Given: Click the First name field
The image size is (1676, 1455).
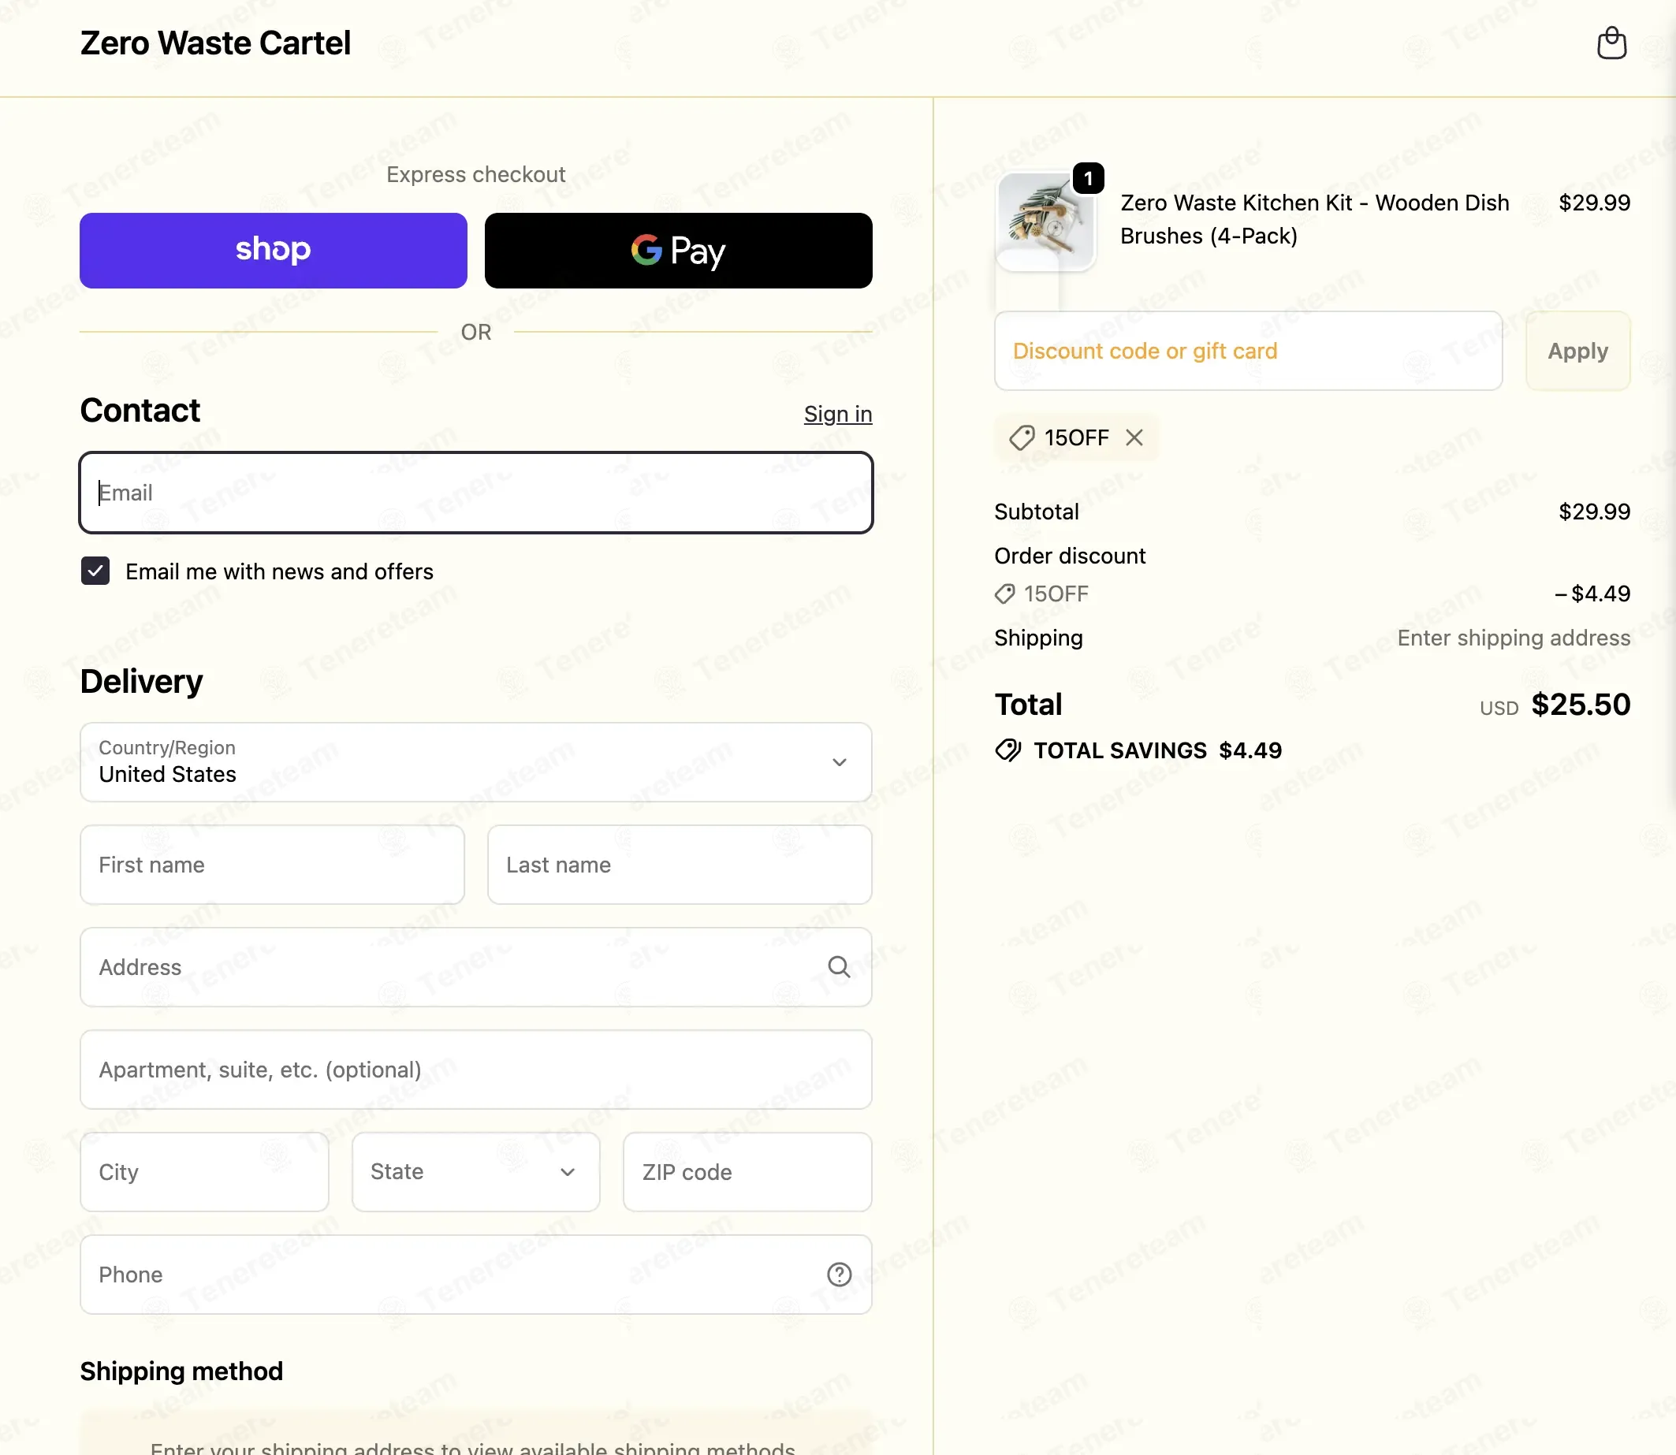Looking at the screenshot, I should pos(272,865).
